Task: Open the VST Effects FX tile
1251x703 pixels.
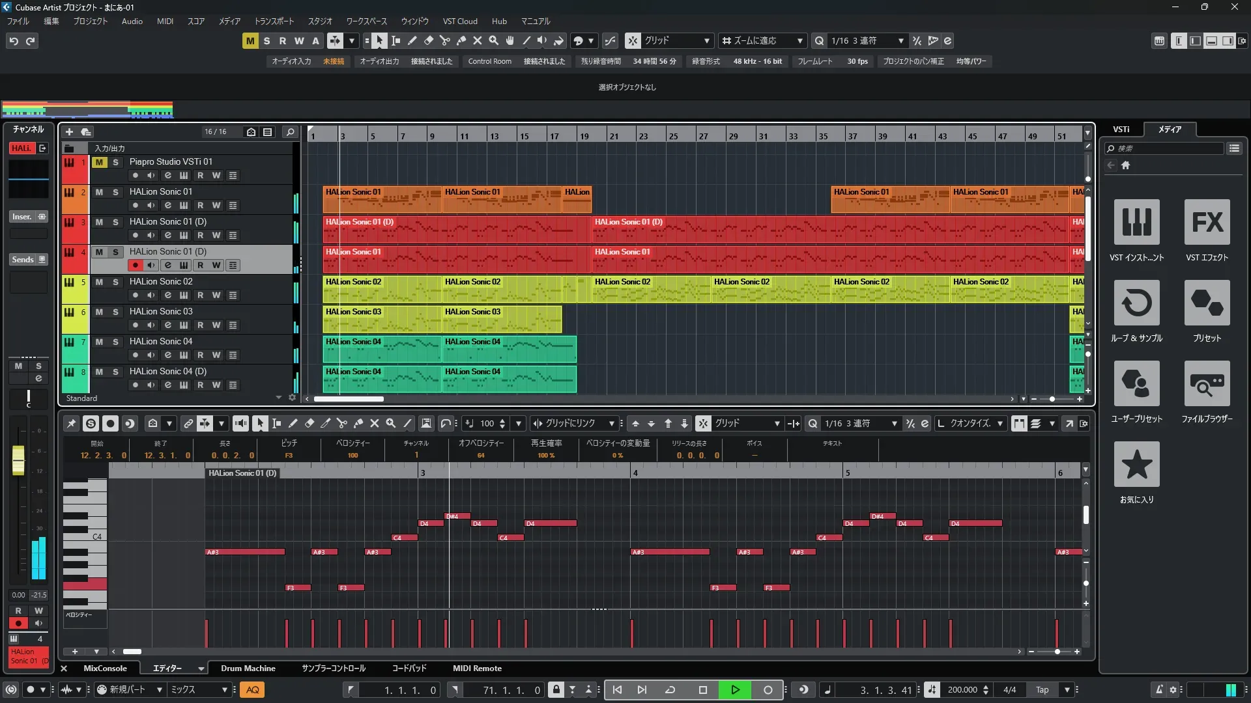Action: pos(1207,223)
